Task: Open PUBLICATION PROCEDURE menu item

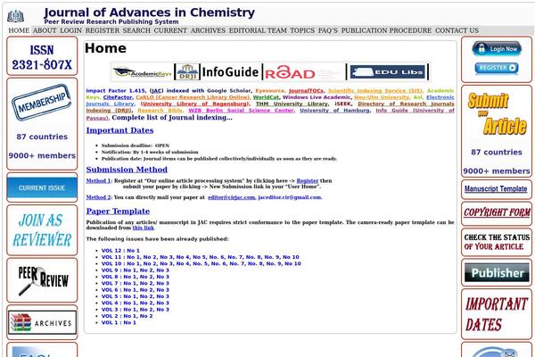Action: click(386, 30)
